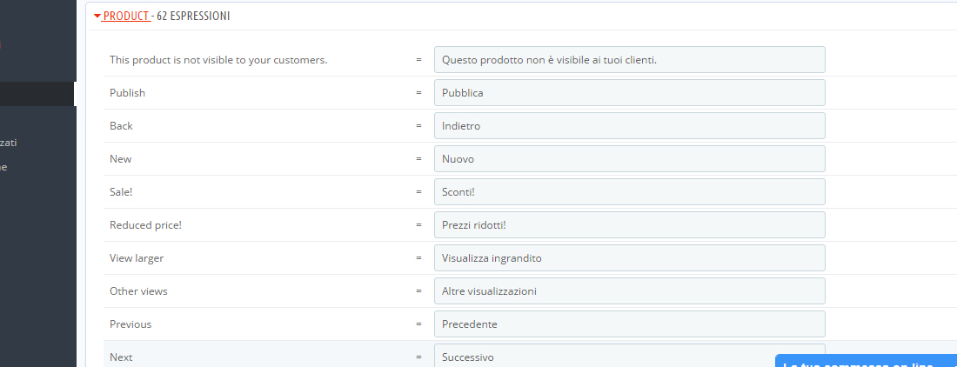Click the '62 ESPRESSIONI' section header text

[x=193, y=17]
